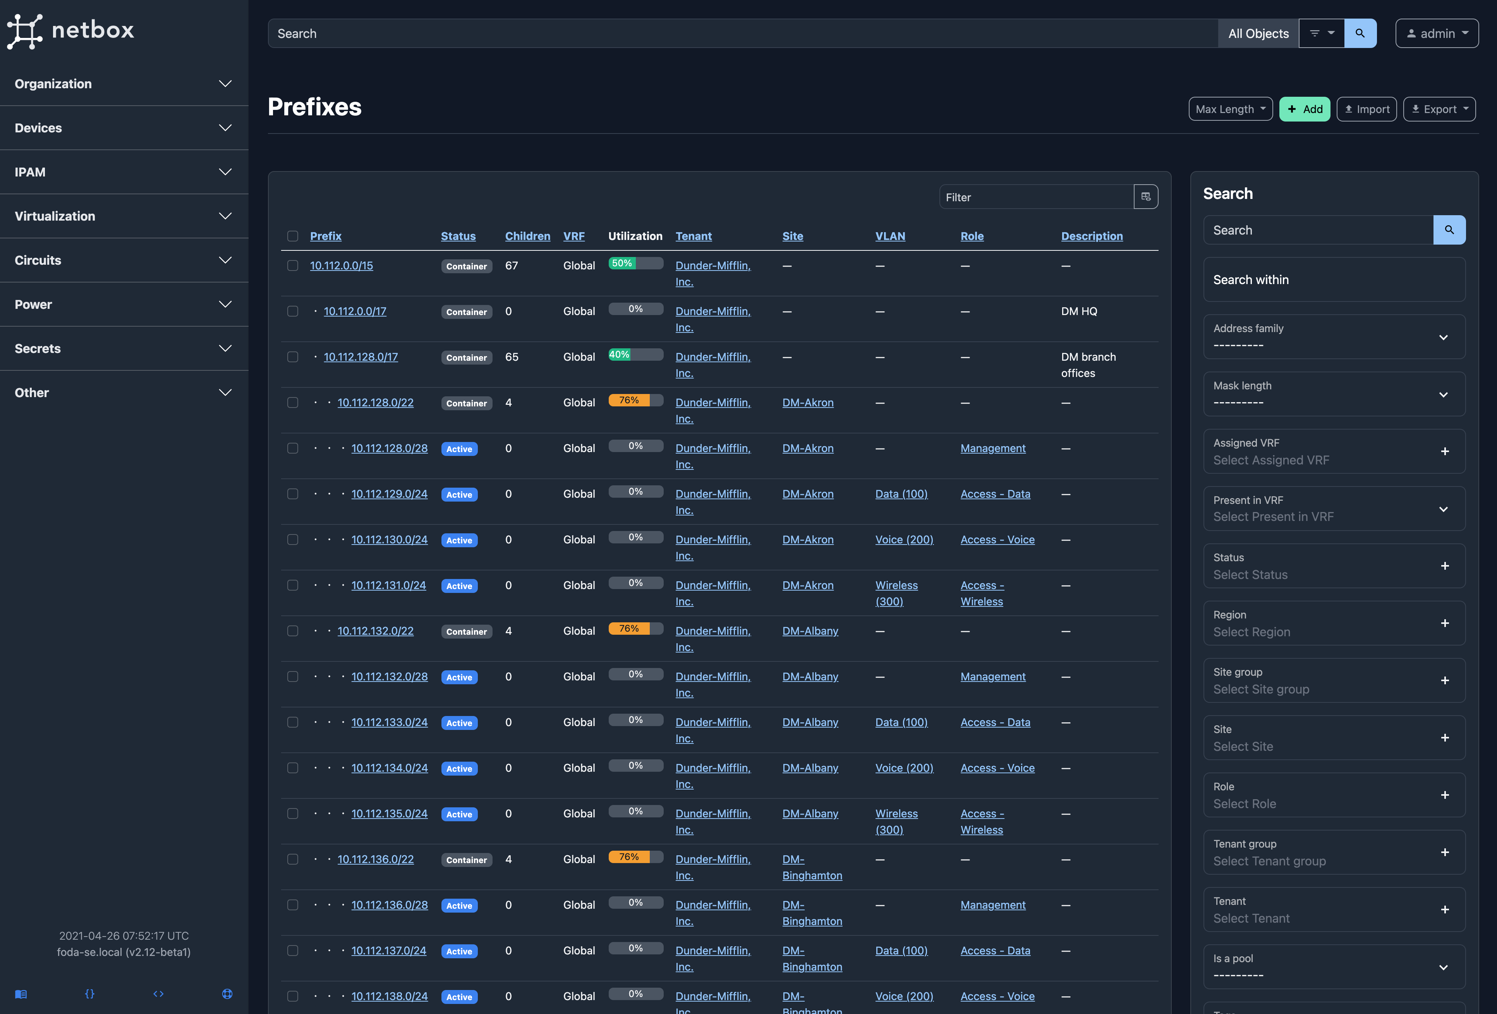Image resolution: width=1497 pixels, height=1014 pixels.
Task: Click the code angle brackets footer icon
Action: point(158,993)
